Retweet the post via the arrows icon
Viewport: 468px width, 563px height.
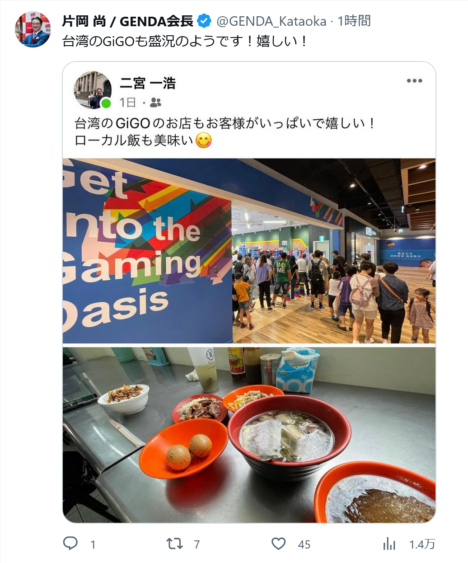[175, 543]
